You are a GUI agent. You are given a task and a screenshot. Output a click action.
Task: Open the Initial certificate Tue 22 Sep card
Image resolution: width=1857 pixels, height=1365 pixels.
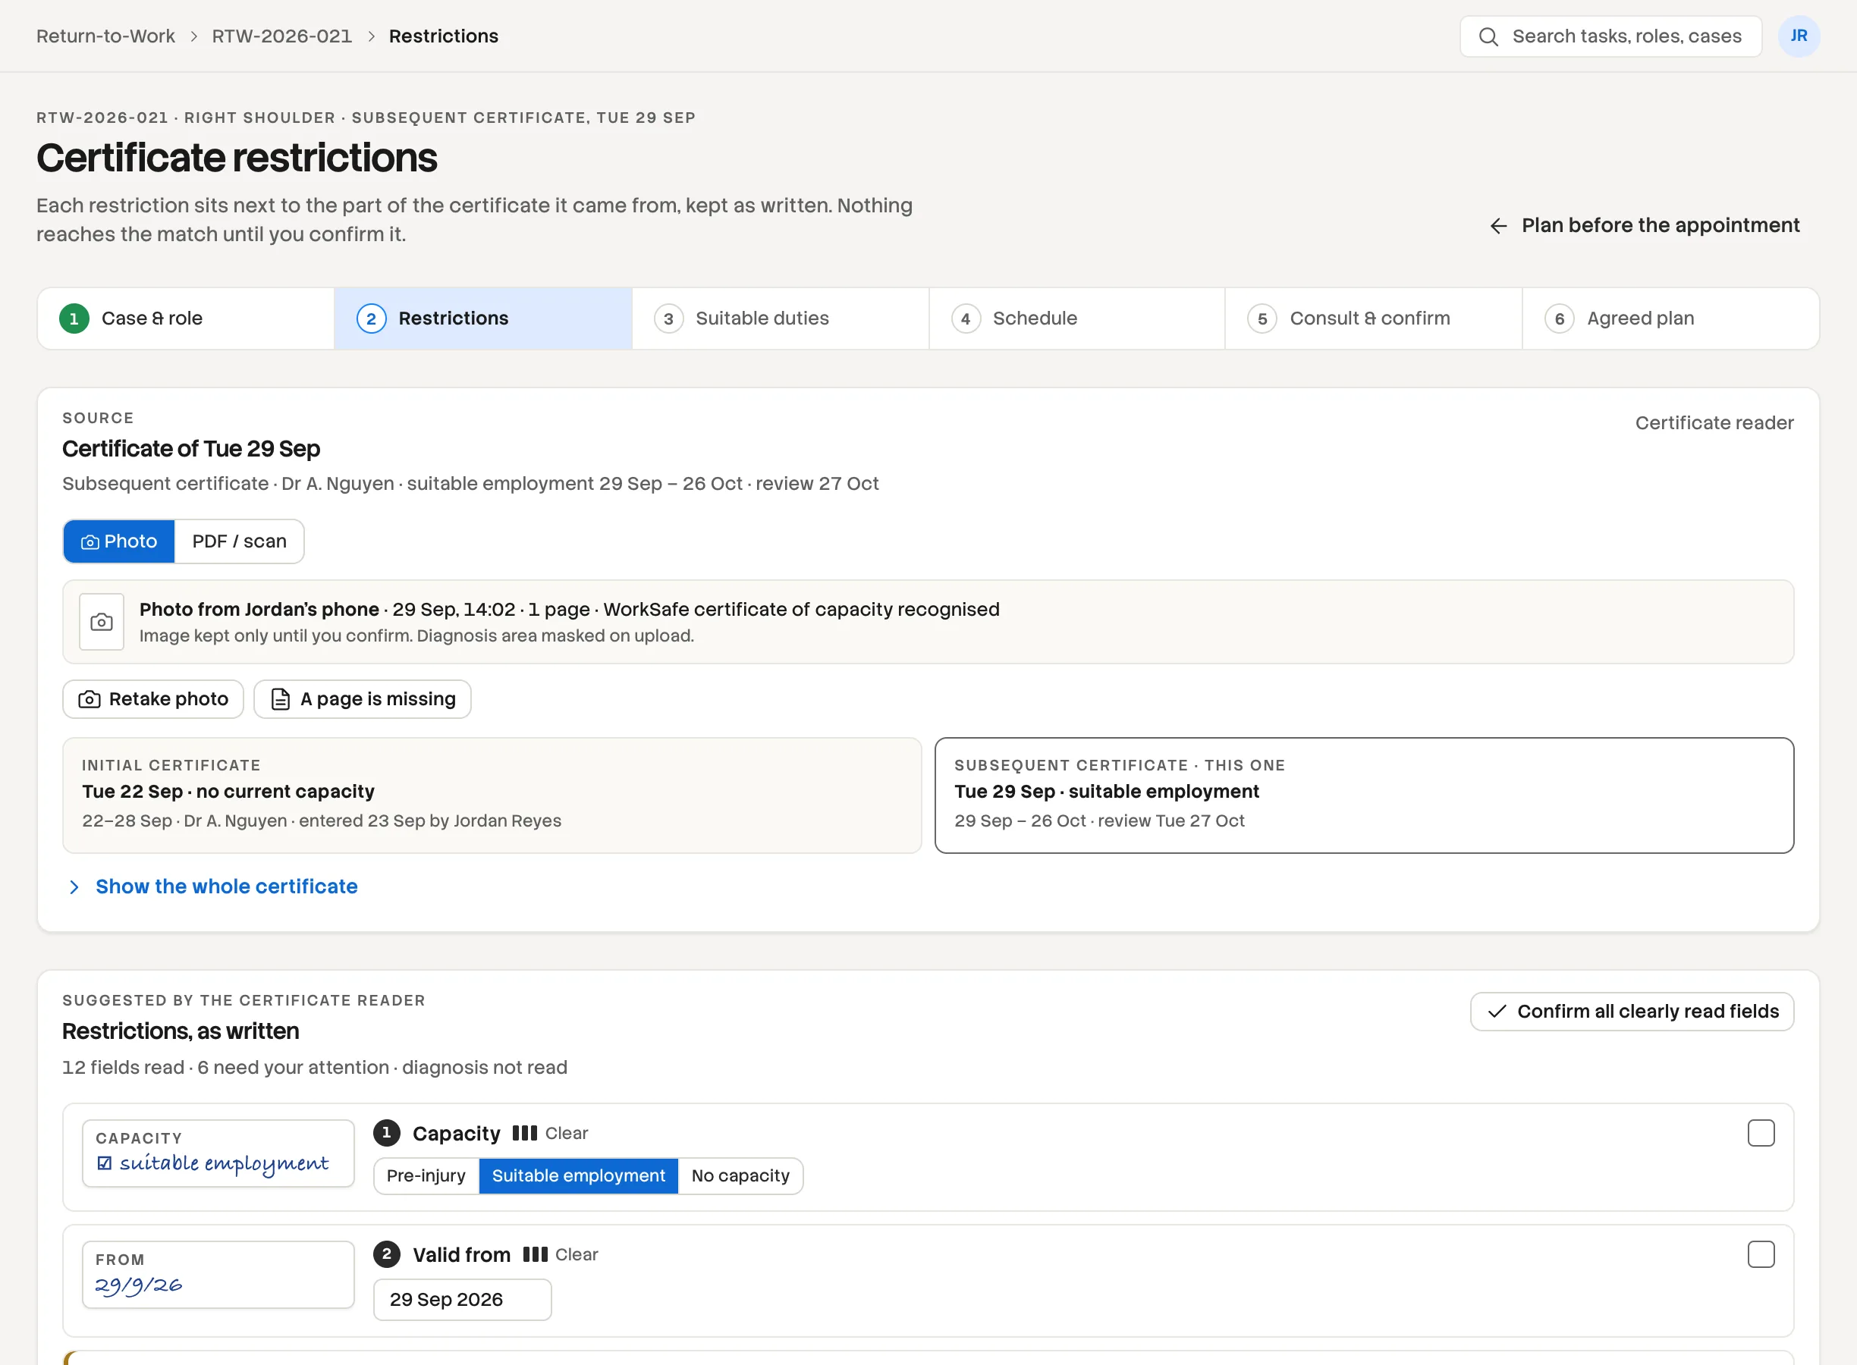pyautogui.click(x=492, y=795)
